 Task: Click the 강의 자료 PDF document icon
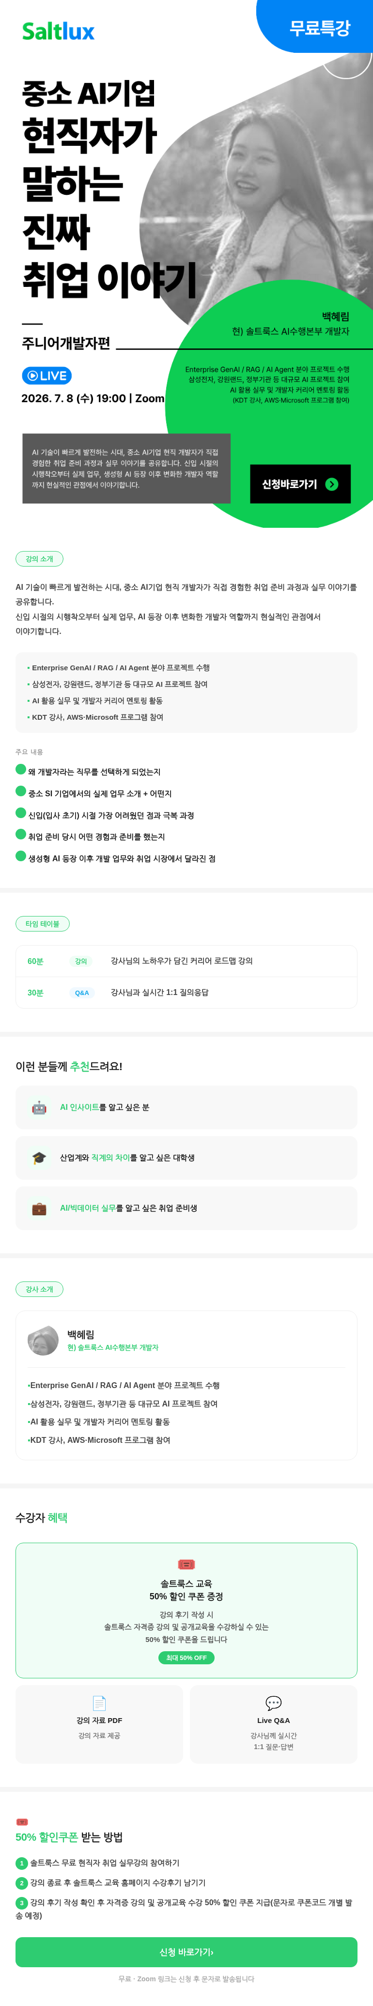(x=99, y=1702)
